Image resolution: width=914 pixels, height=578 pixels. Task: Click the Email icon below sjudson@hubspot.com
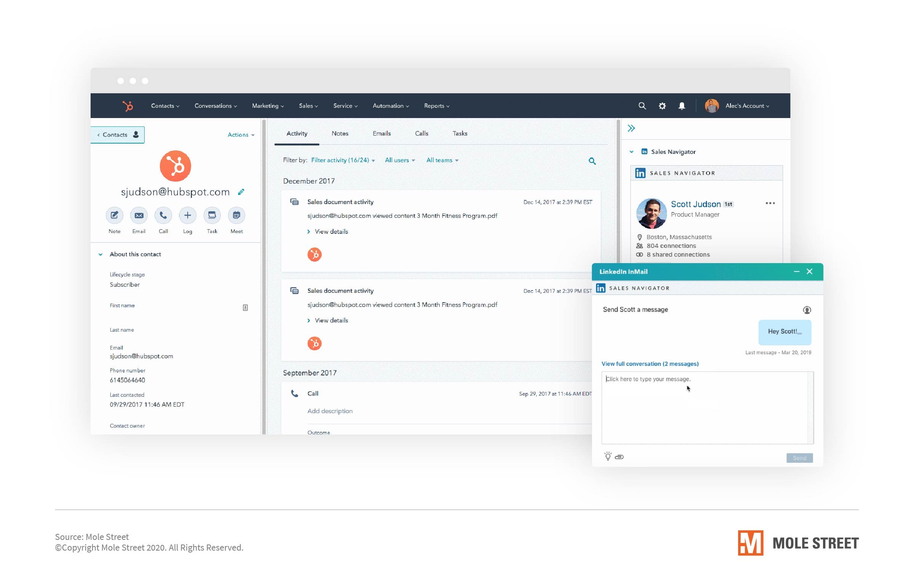click(x=139, y=215)
